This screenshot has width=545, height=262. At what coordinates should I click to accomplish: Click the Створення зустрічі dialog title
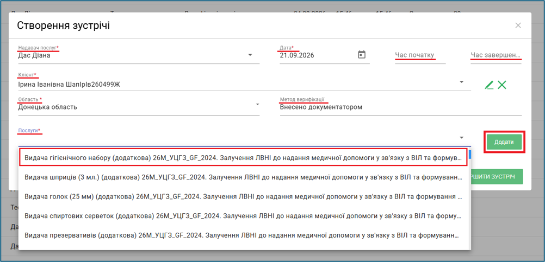(x=64, y=25)
